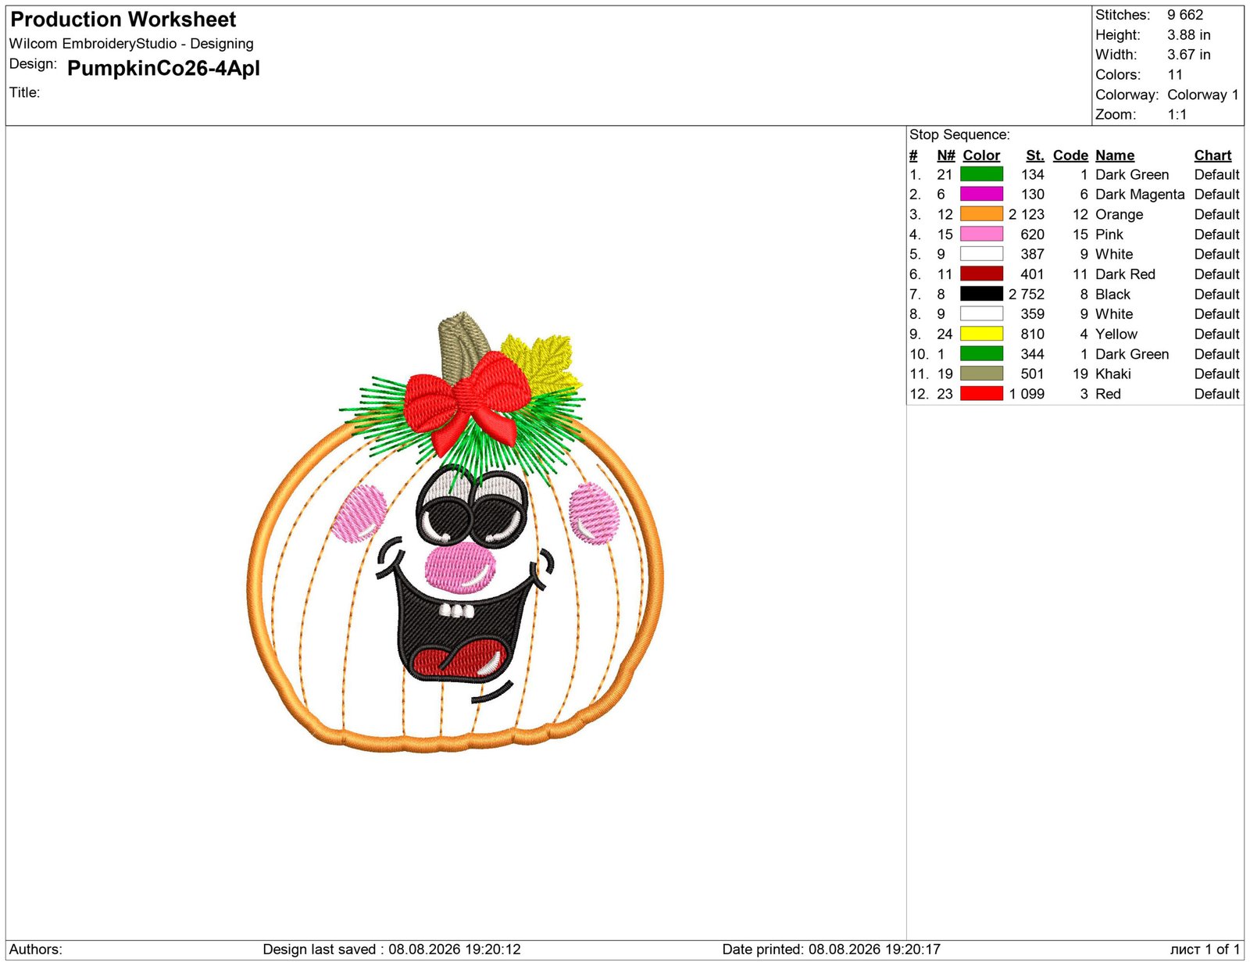Click the 'Black' thread name
The width and height of the screenshot is (1250, 962).
pos(1112,294)
